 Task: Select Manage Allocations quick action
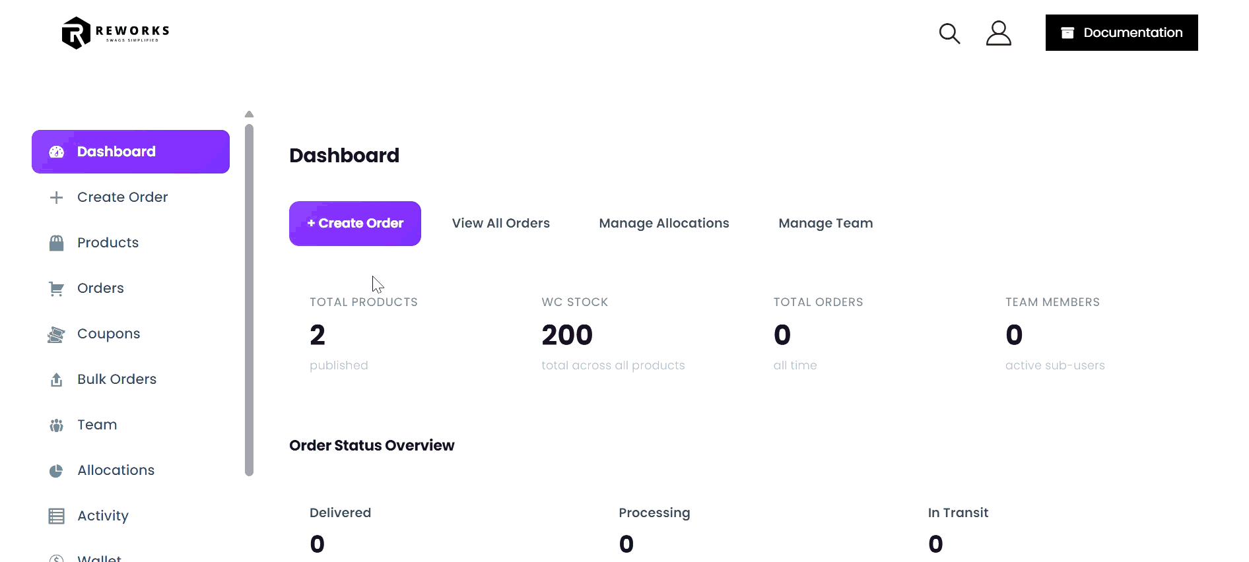[x=663, y=223]
